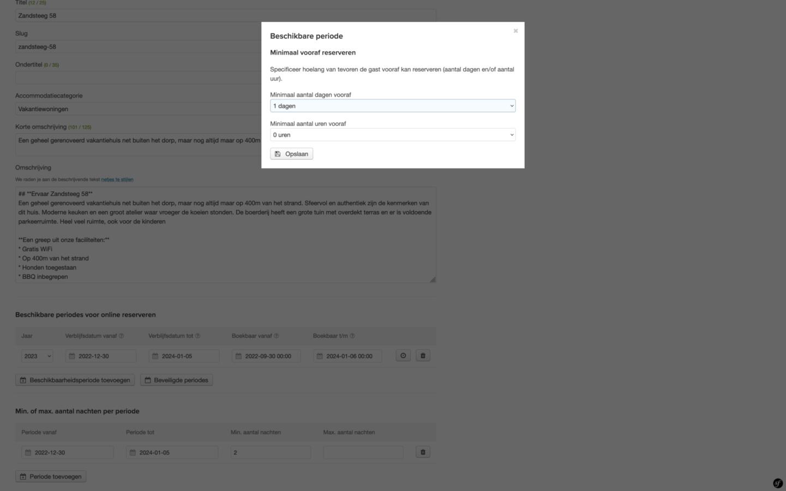Delete the availability period with trash icon
Screen dimensions: 786x491
[423, 356]
